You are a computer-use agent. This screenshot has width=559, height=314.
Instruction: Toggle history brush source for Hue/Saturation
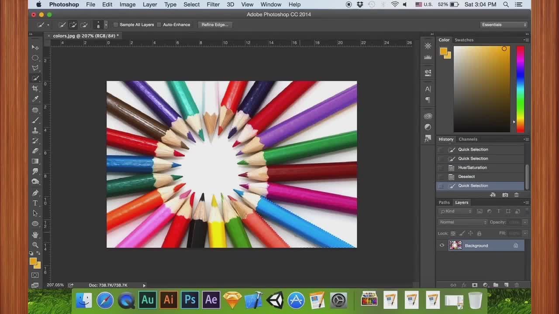[441, 167]
